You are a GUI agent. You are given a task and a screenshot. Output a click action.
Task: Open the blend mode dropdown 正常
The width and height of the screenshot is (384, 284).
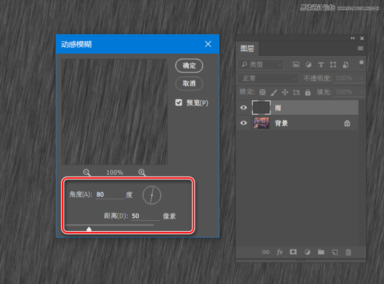pyautogui.click(x=267, y=78)
